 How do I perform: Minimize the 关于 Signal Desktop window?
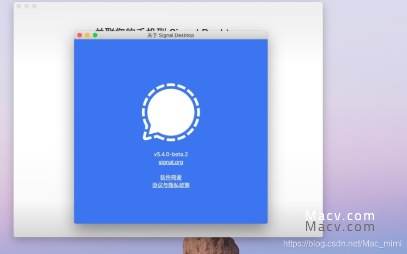coord(87,35)
